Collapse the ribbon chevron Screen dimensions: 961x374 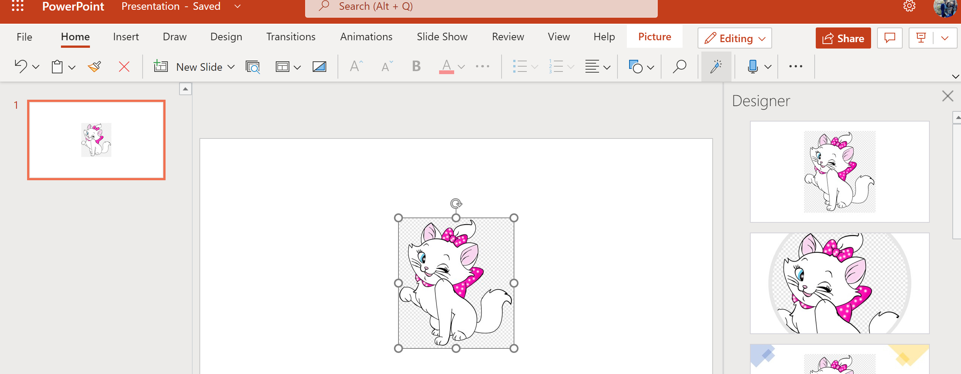coord(955,76)
